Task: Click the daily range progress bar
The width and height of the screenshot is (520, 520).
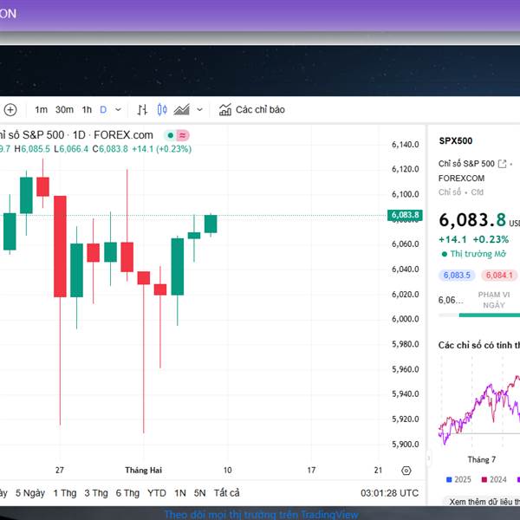Action: point(479,315)
